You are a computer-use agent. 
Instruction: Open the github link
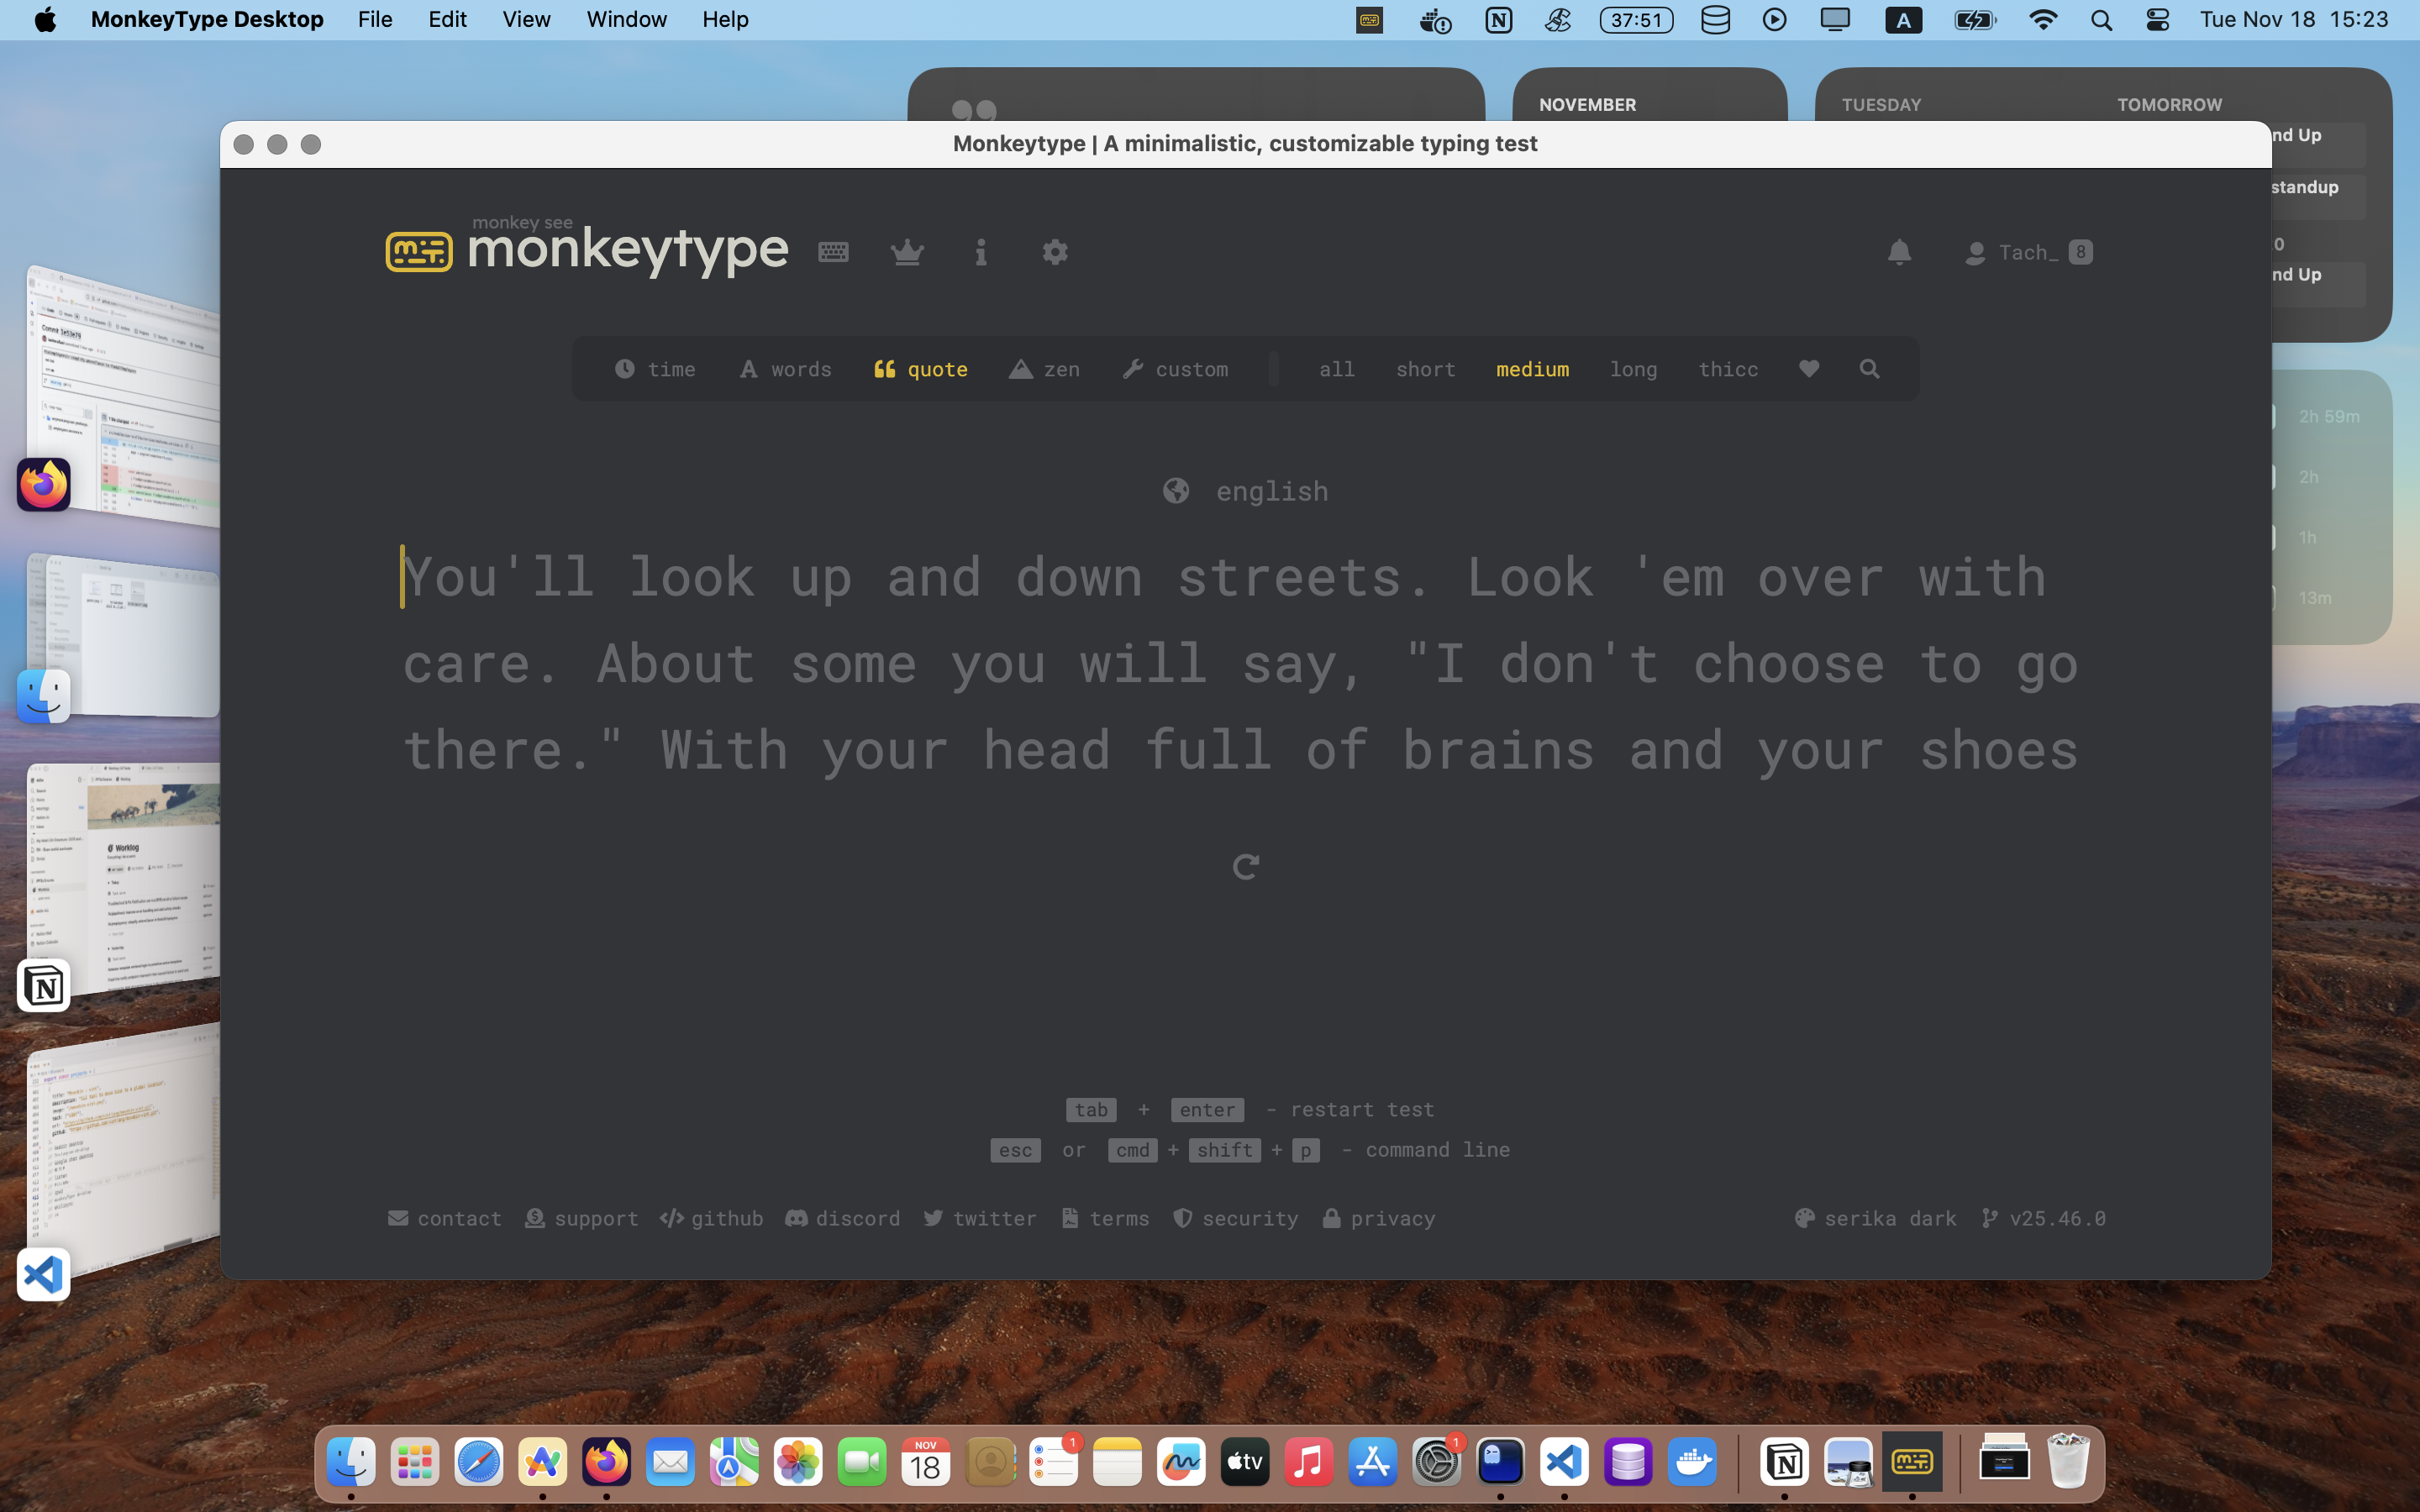click(711, 1218)
